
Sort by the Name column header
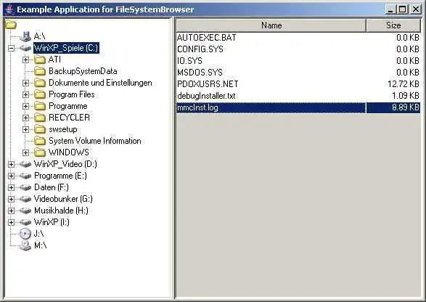coord(271,25)
